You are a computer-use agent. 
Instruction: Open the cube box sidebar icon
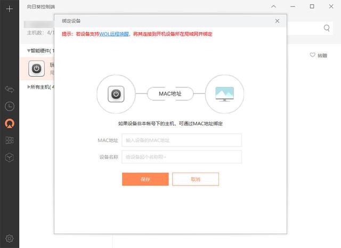coord(10,157)
